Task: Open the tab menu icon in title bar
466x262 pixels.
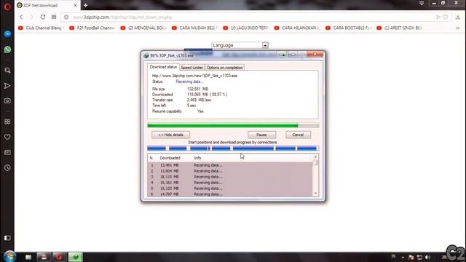Action: [x=422, y=3]
